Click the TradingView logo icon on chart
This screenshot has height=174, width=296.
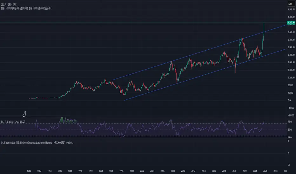point(24,114)
